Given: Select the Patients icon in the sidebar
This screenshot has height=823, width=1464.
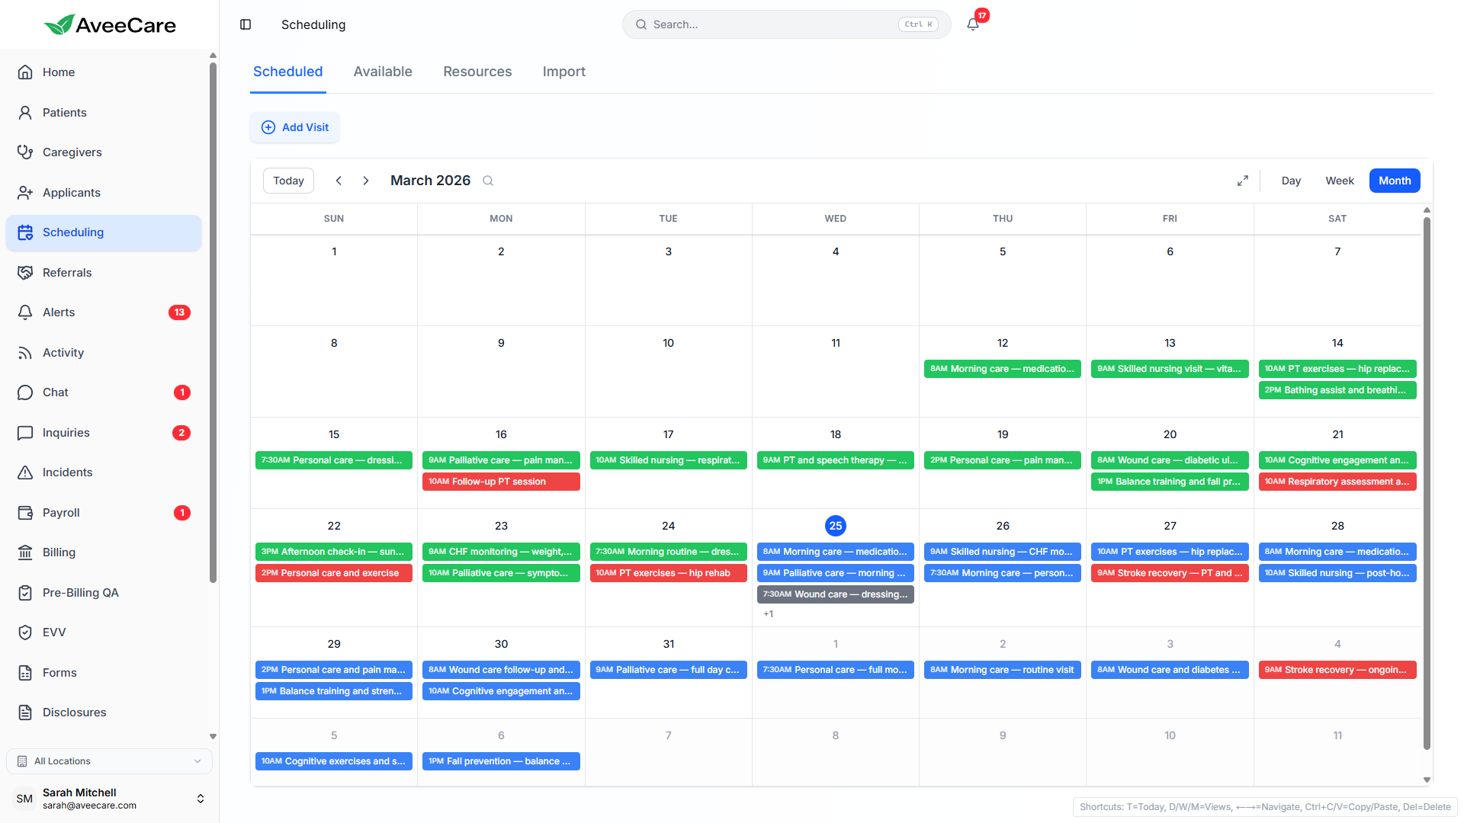Looking at the screenshot, I should coord(26,112).
